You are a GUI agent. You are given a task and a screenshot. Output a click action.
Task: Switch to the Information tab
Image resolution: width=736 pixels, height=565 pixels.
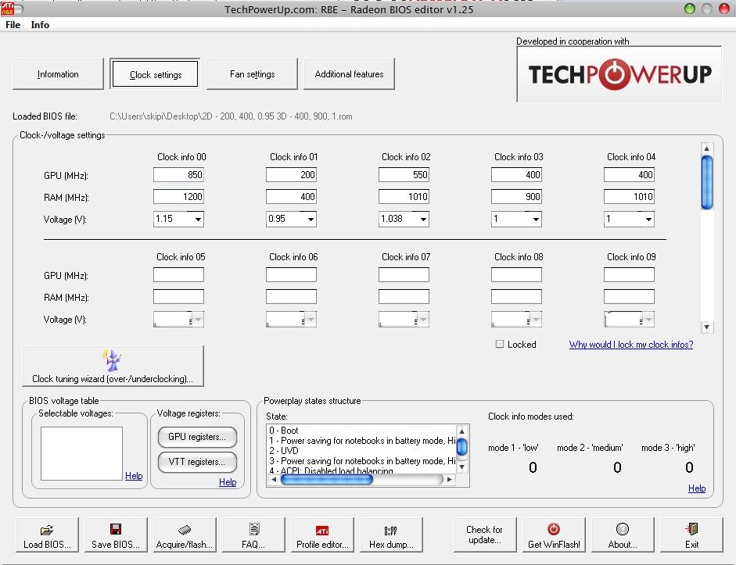click(x=58, y=74)
